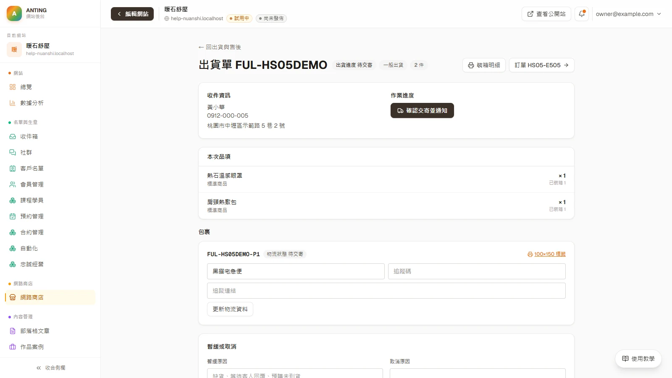Click 肩頸熱敷包 item row

tap(386, 206)
